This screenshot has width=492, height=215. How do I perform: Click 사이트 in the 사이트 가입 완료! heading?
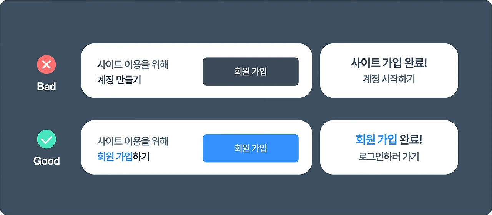point(365,63)
